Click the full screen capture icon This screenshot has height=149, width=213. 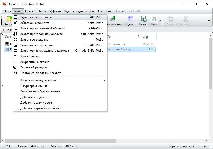coord(15,40)
